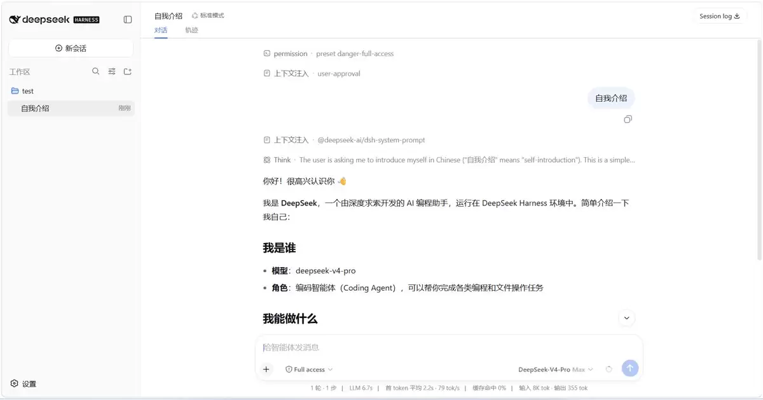This screenshot has width=763, height=400.
Task: Expand the Think reasoning entry
Action: [449, 160]
